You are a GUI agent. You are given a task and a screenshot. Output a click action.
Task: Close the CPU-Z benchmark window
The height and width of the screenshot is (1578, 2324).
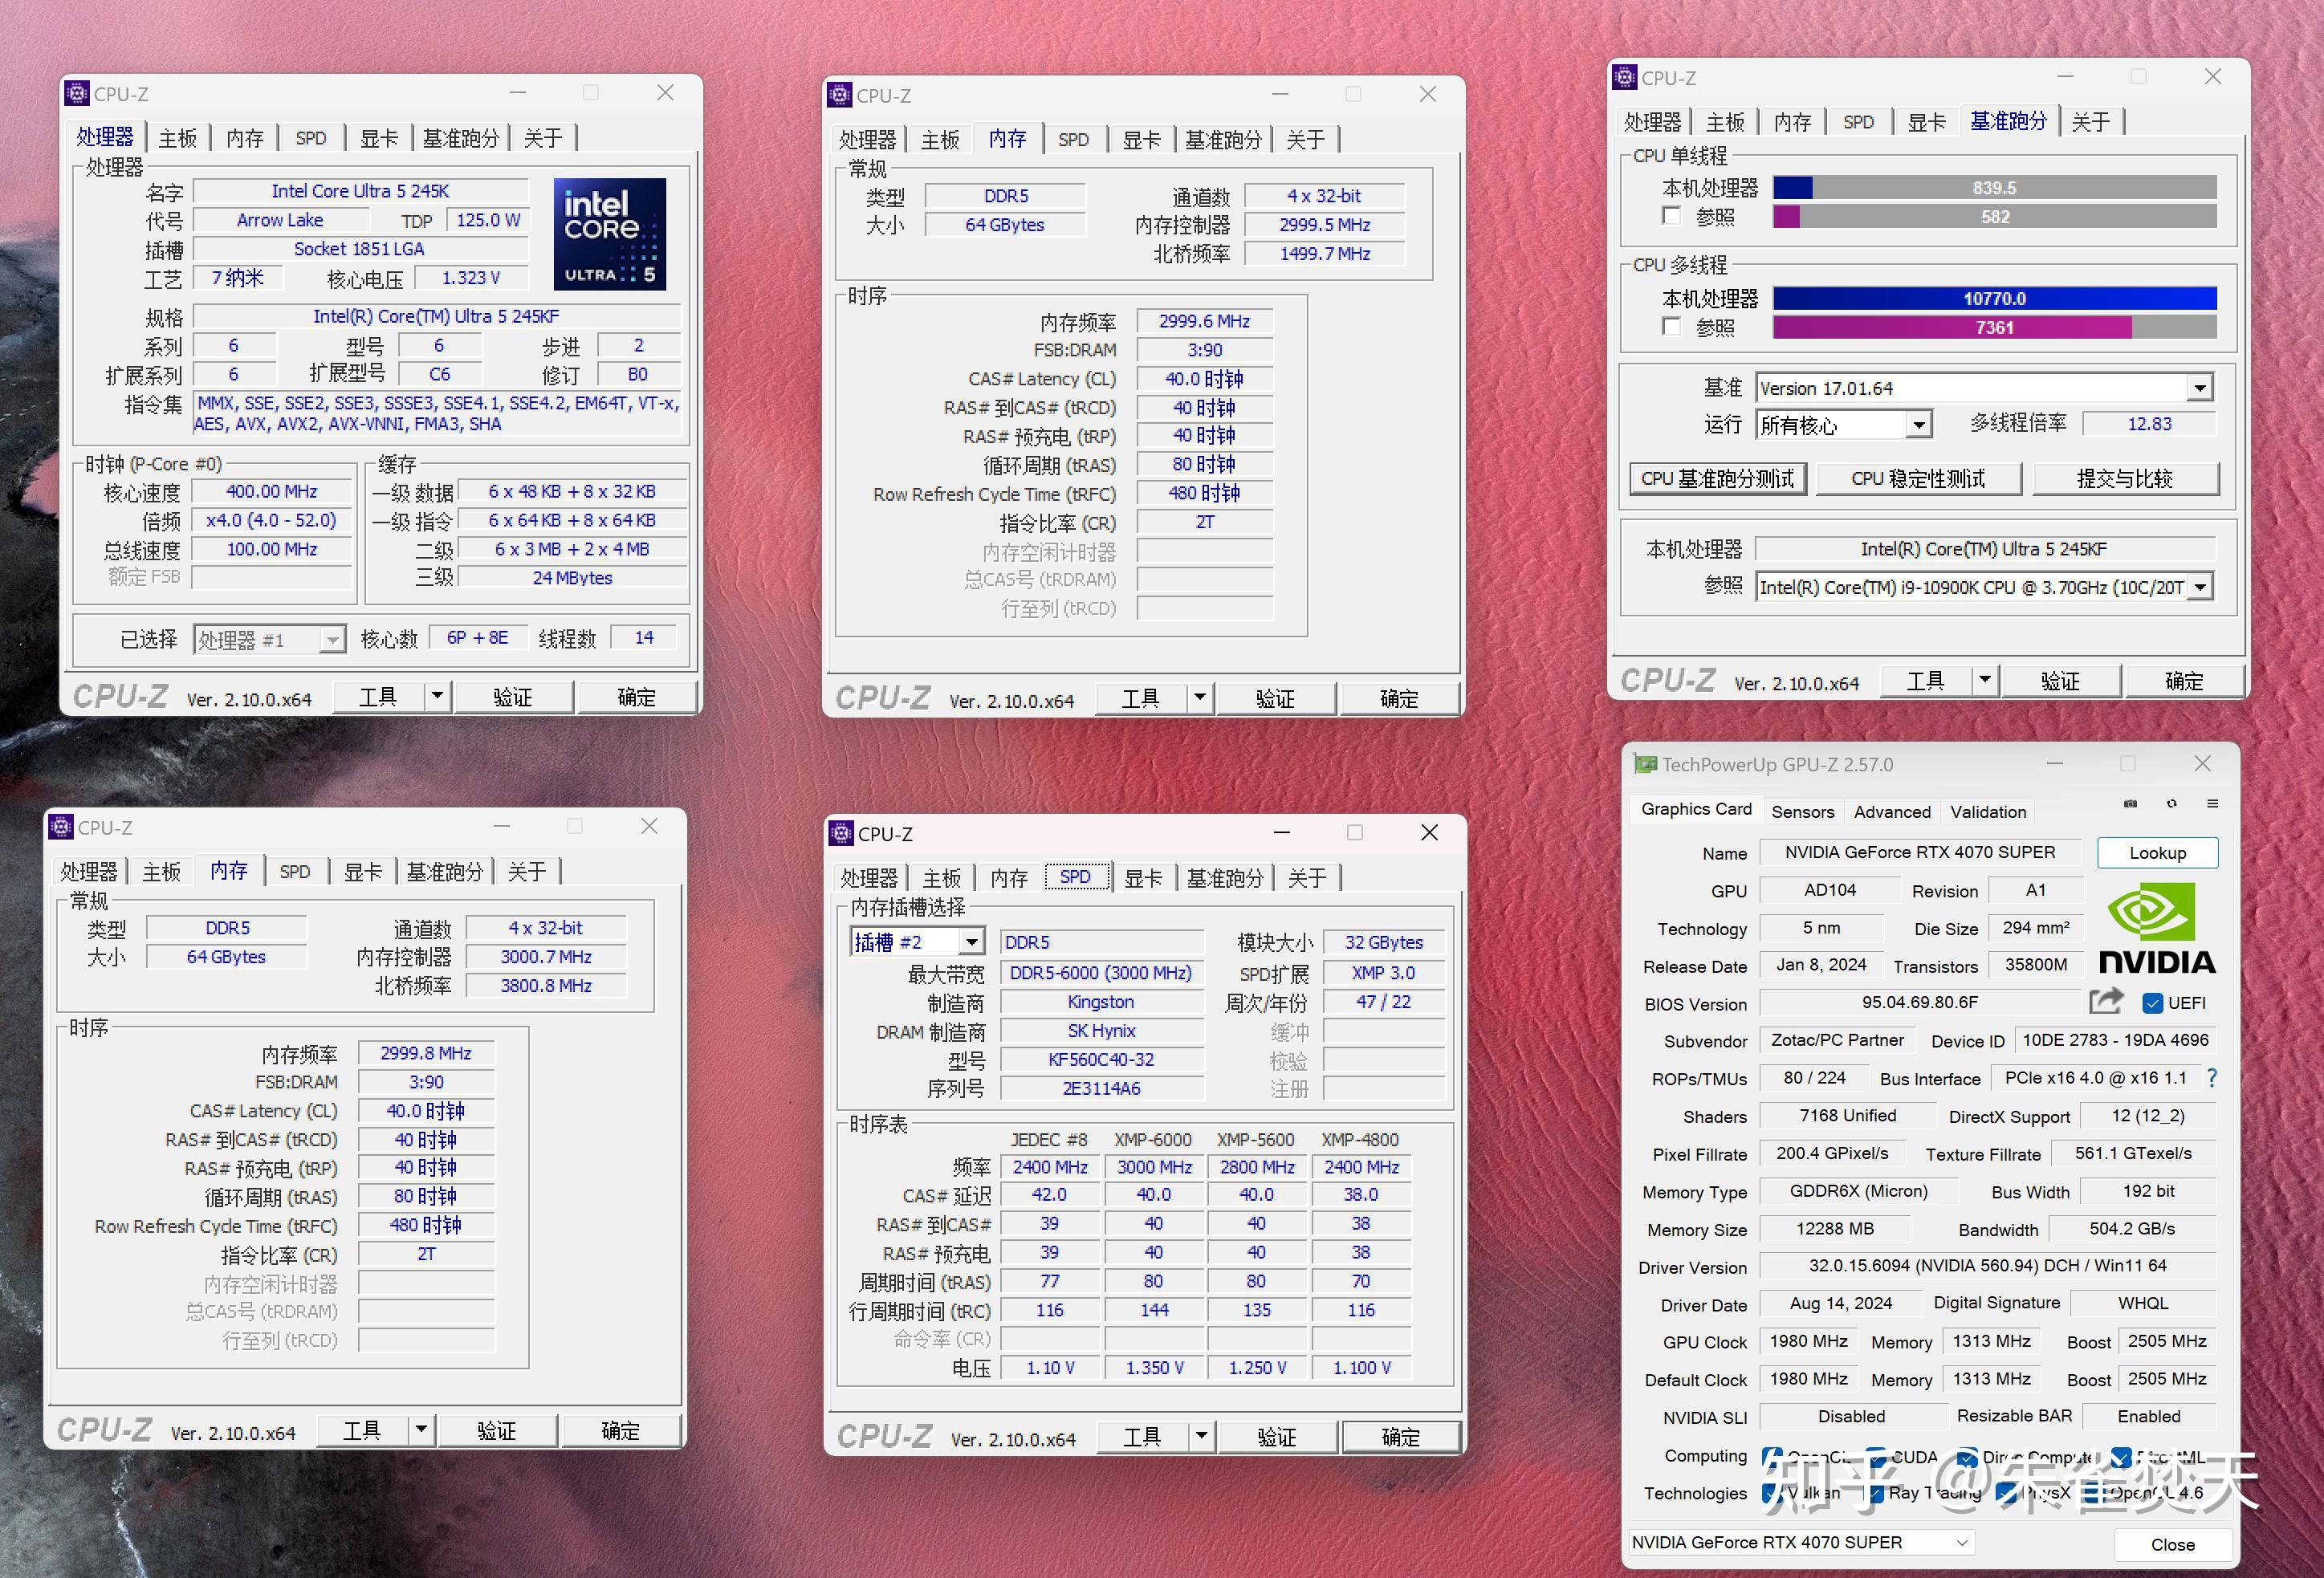pos(2213,76)
